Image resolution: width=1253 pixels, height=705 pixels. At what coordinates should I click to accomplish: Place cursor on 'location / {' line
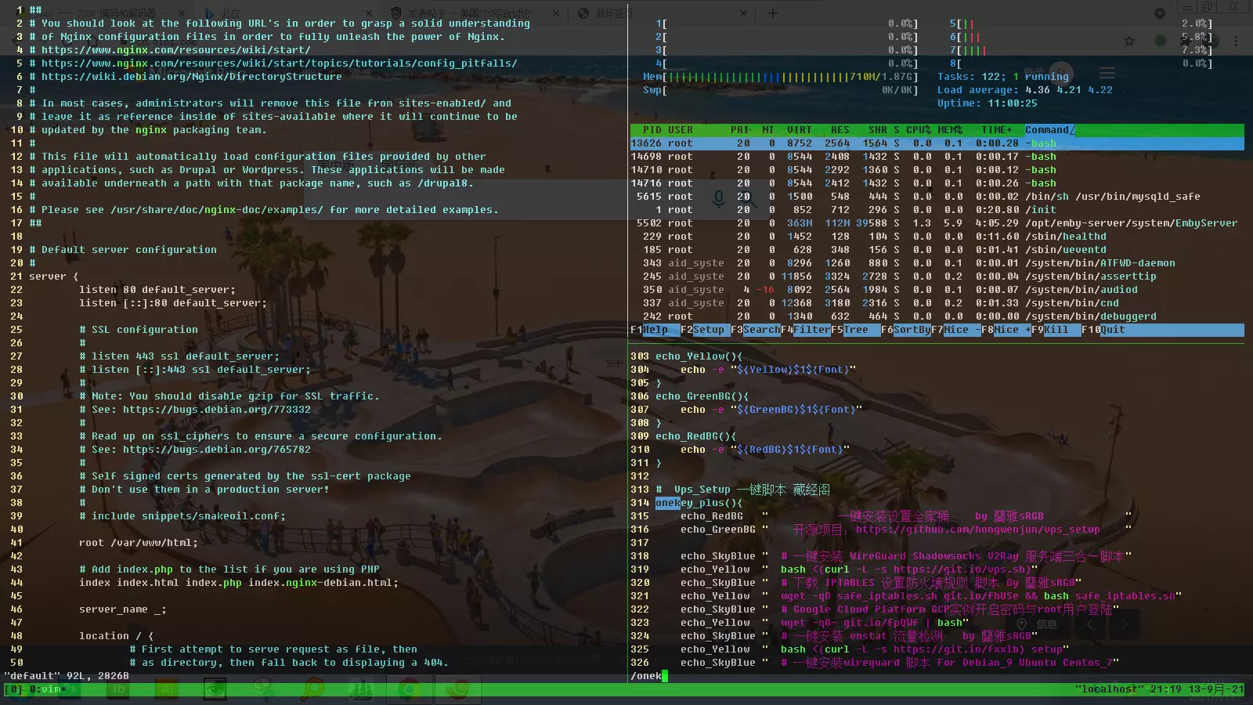pos(117,636)
